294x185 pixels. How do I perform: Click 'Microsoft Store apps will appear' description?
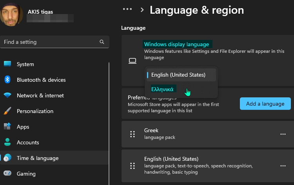(x=173, y=108)
